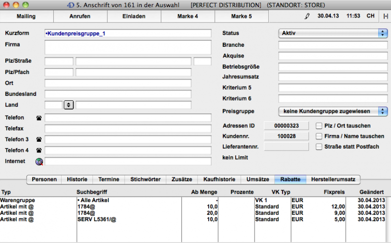This screenshot has height=243, width=391.
Task: Check Straße statt Postfach option
Action: pyautogui.click(x=319, y=147)
